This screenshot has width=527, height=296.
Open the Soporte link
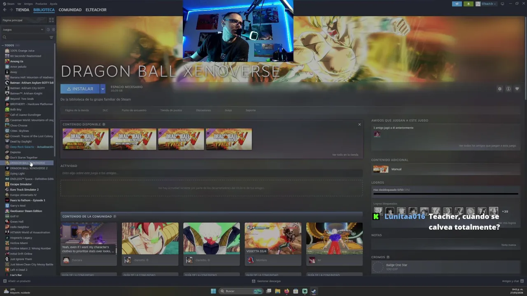click(x=251, y=110)
